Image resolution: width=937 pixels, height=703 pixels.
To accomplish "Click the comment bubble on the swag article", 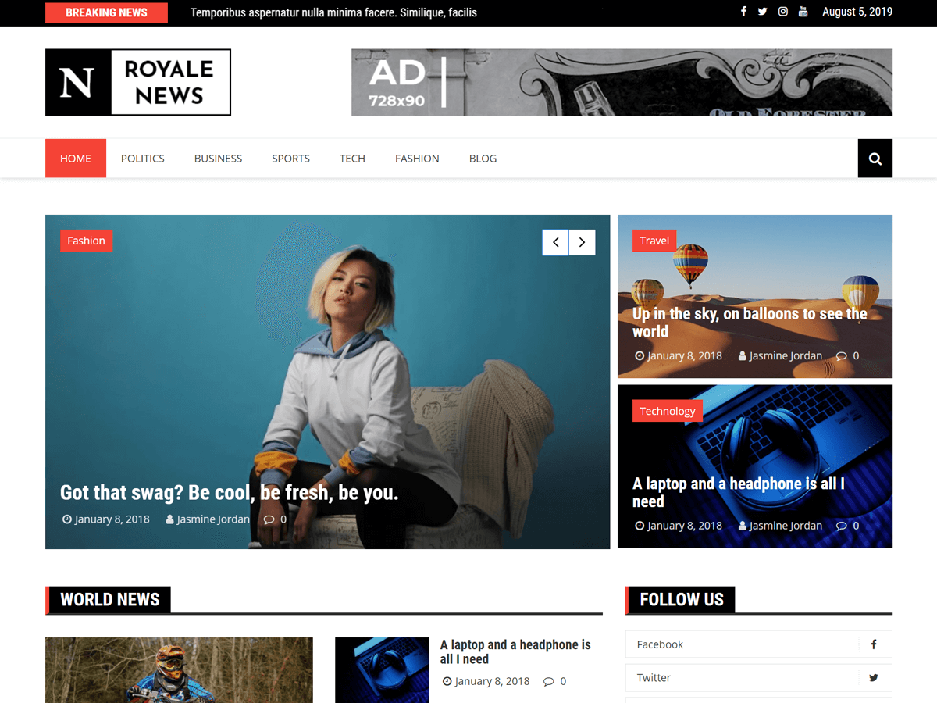I will (x=268, y=519).
